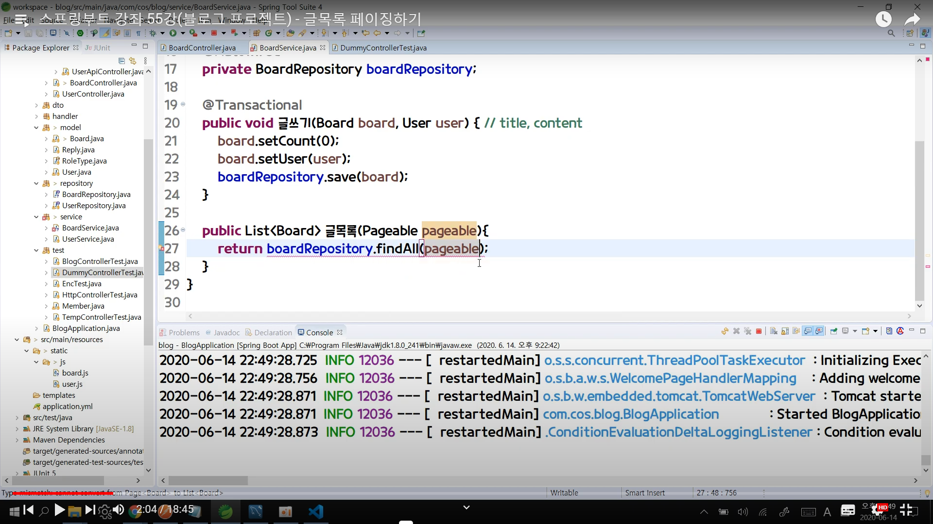The image size is (933, 524).
Task: Collapse the test package node
Action: 36,250
